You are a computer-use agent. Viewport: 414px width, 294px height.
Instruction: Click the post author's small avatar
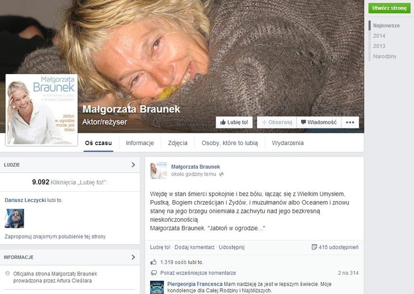click(x=159, y=171)
